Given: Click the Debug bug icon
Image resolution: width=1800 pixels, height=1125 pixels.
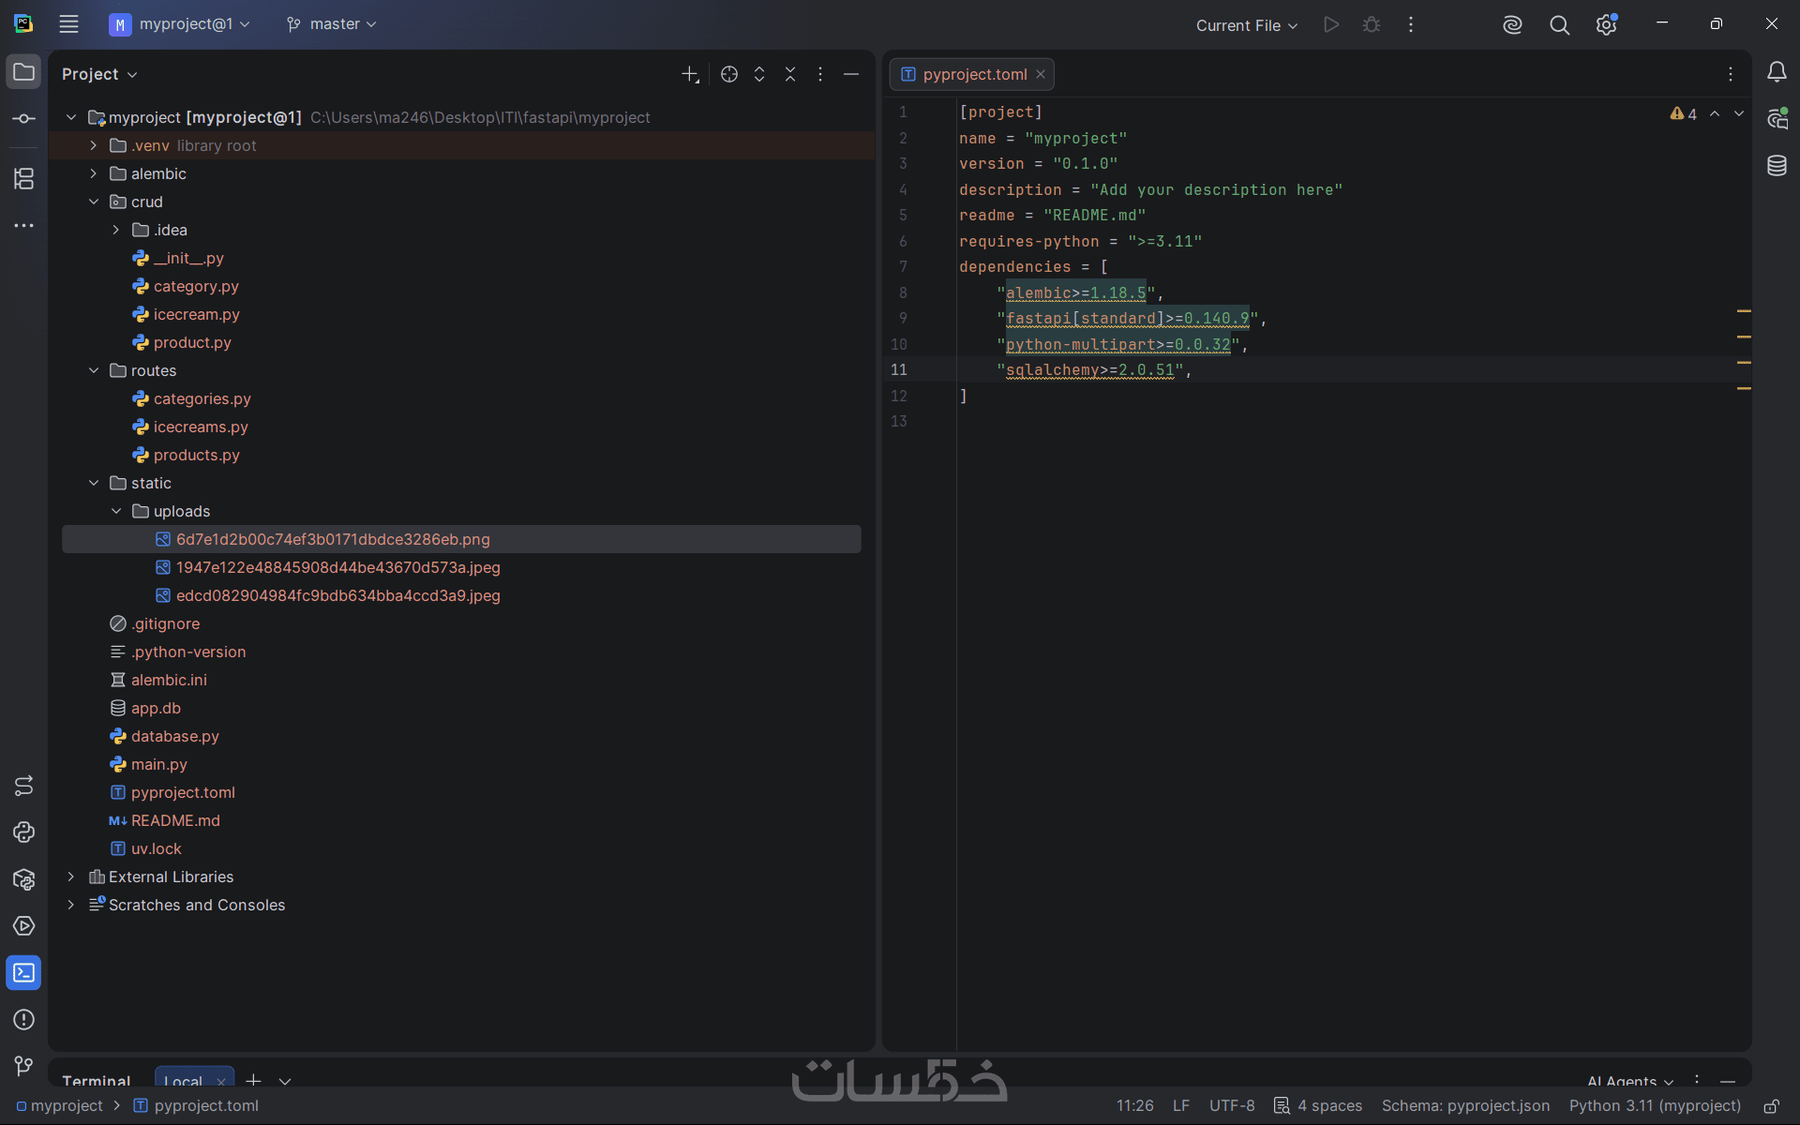Looking at the screenshot, I should point(1372,24).
